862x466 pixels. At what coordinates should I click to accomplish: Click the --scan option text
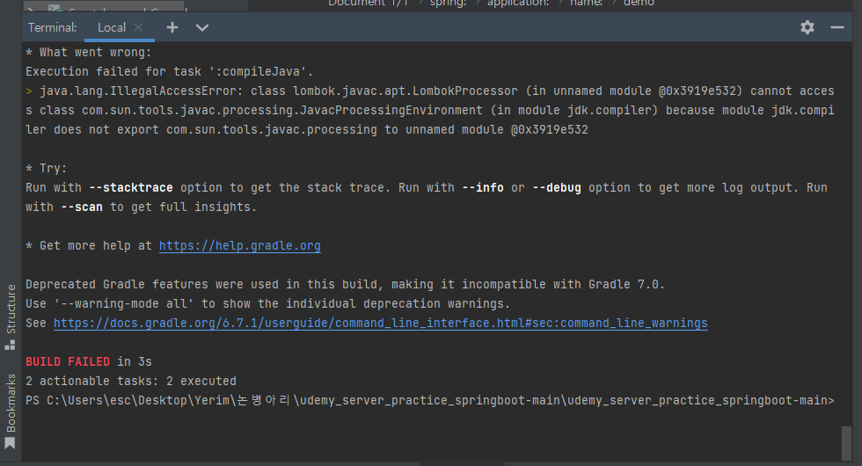[81, 208]
